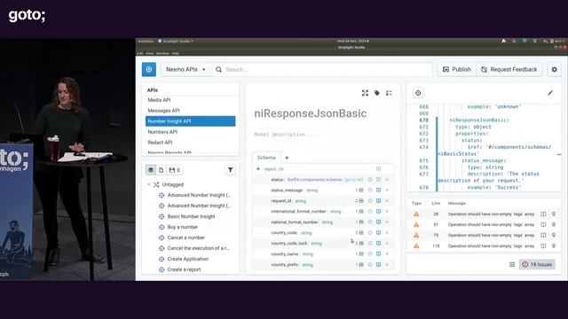Open validations for international_format_number

tap(359, 211)
